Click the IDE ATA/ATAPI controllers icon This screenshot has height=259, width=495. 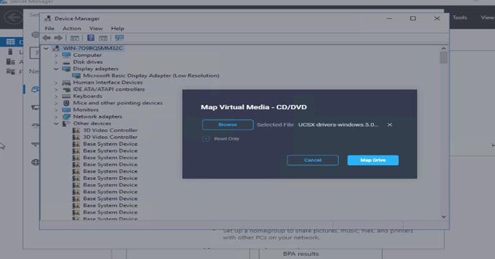pyautogui.click(x=67, y=89)
